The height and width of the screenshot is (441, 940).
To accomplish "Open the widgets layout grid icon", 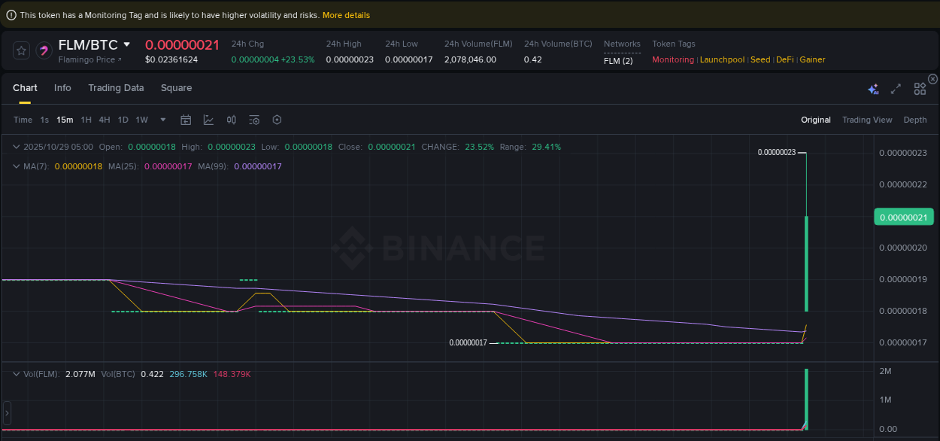I will pyautogui.click(x=920, y=88).
